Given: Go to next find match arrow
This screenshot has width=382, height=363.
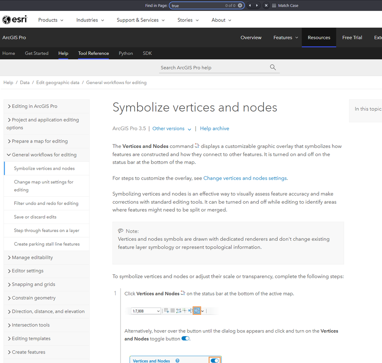Looking at the screenshot, I should tap(257, 5).
